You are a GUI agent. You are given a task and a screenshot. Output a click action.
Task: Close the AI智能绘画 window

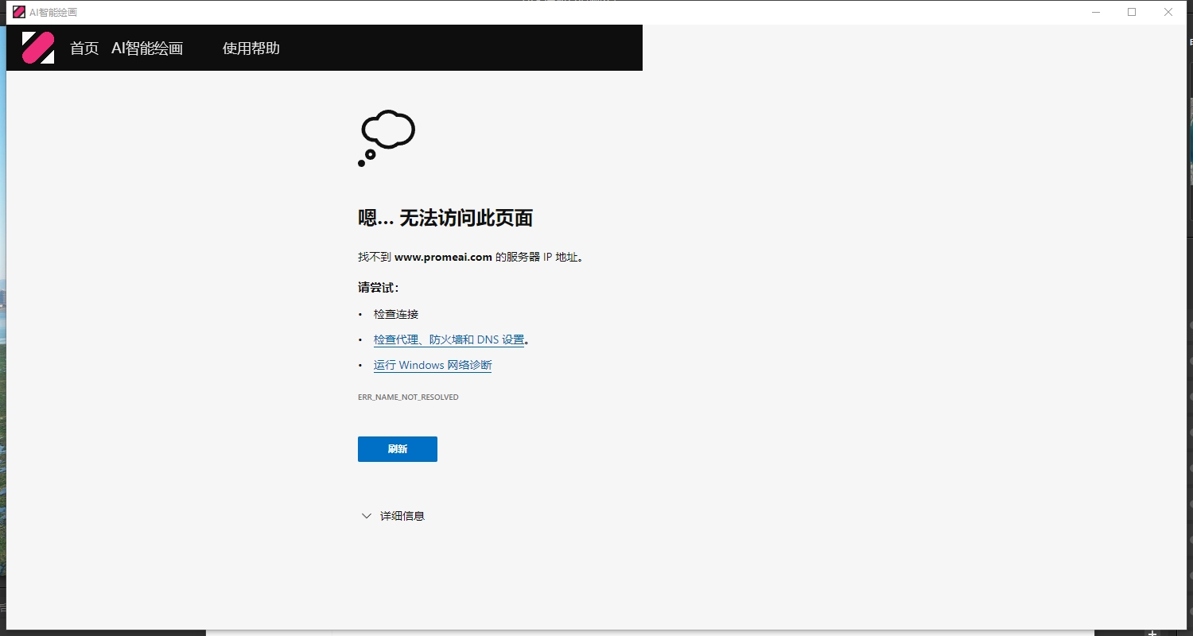click(1168, 12)
